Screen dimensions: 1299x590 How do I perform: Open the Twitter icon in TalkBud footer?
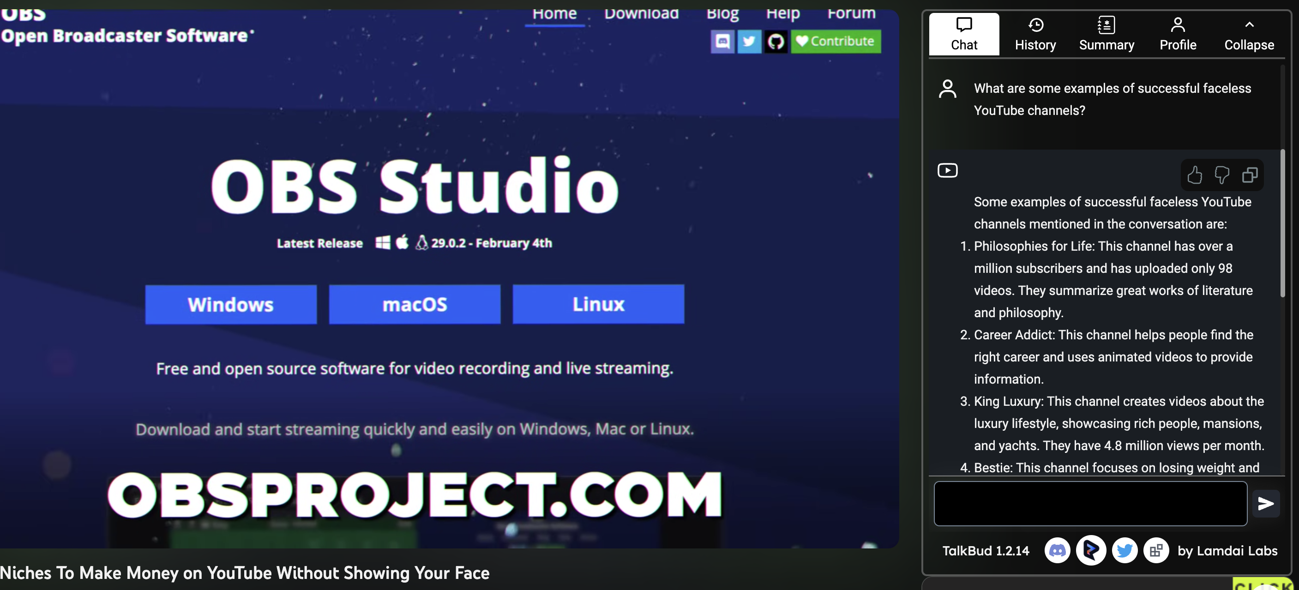pos(1125,550)
